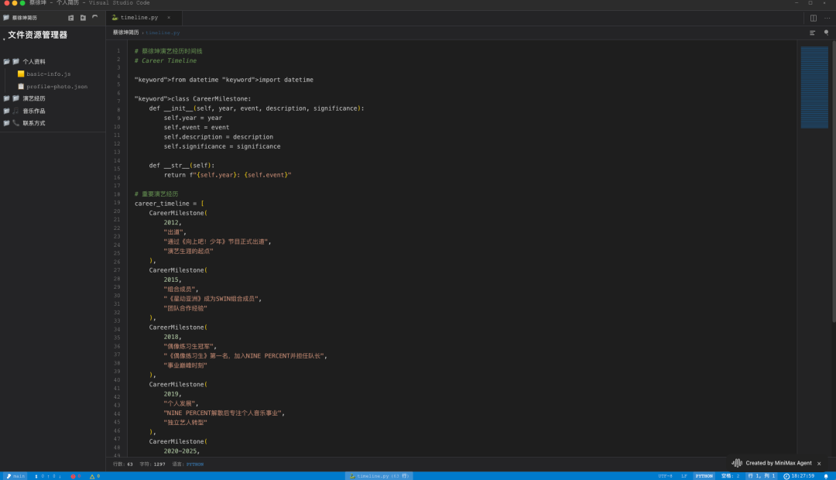Click the new file icon in explorer header

[71, 18]
